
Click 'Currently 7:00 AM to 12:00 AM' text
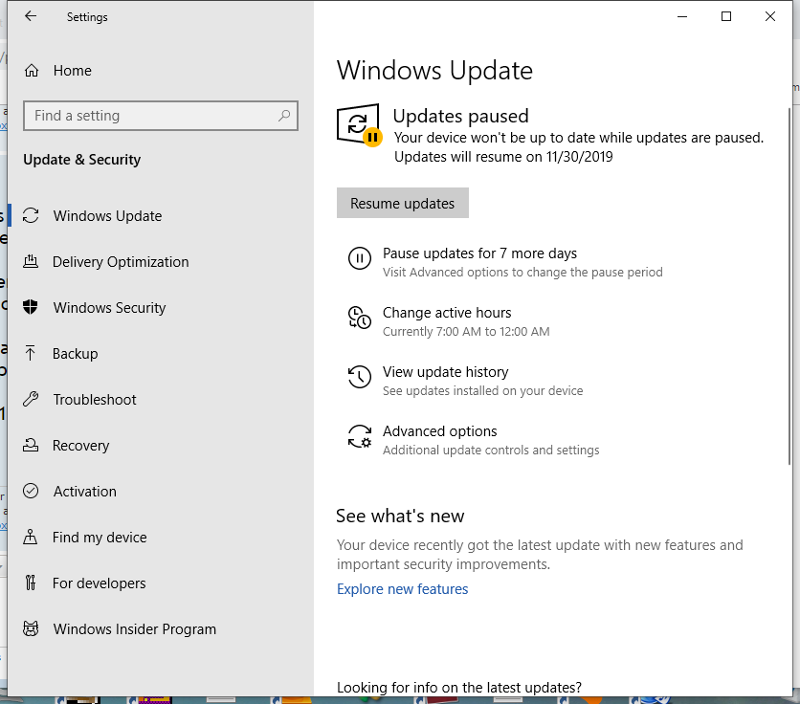point(466,332)
